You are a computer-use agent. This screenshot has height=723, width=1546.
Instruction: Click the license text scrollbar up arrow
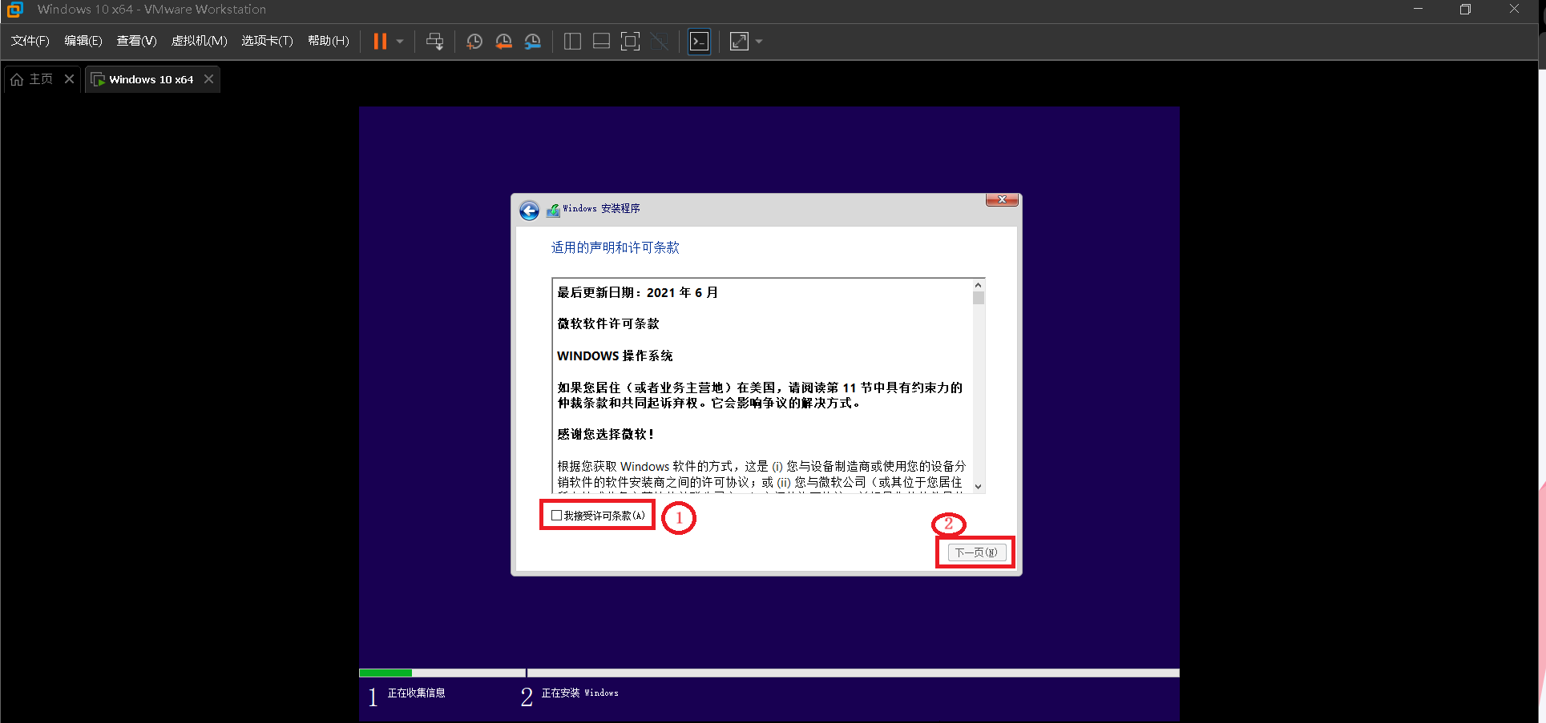(x=978, y=285)
